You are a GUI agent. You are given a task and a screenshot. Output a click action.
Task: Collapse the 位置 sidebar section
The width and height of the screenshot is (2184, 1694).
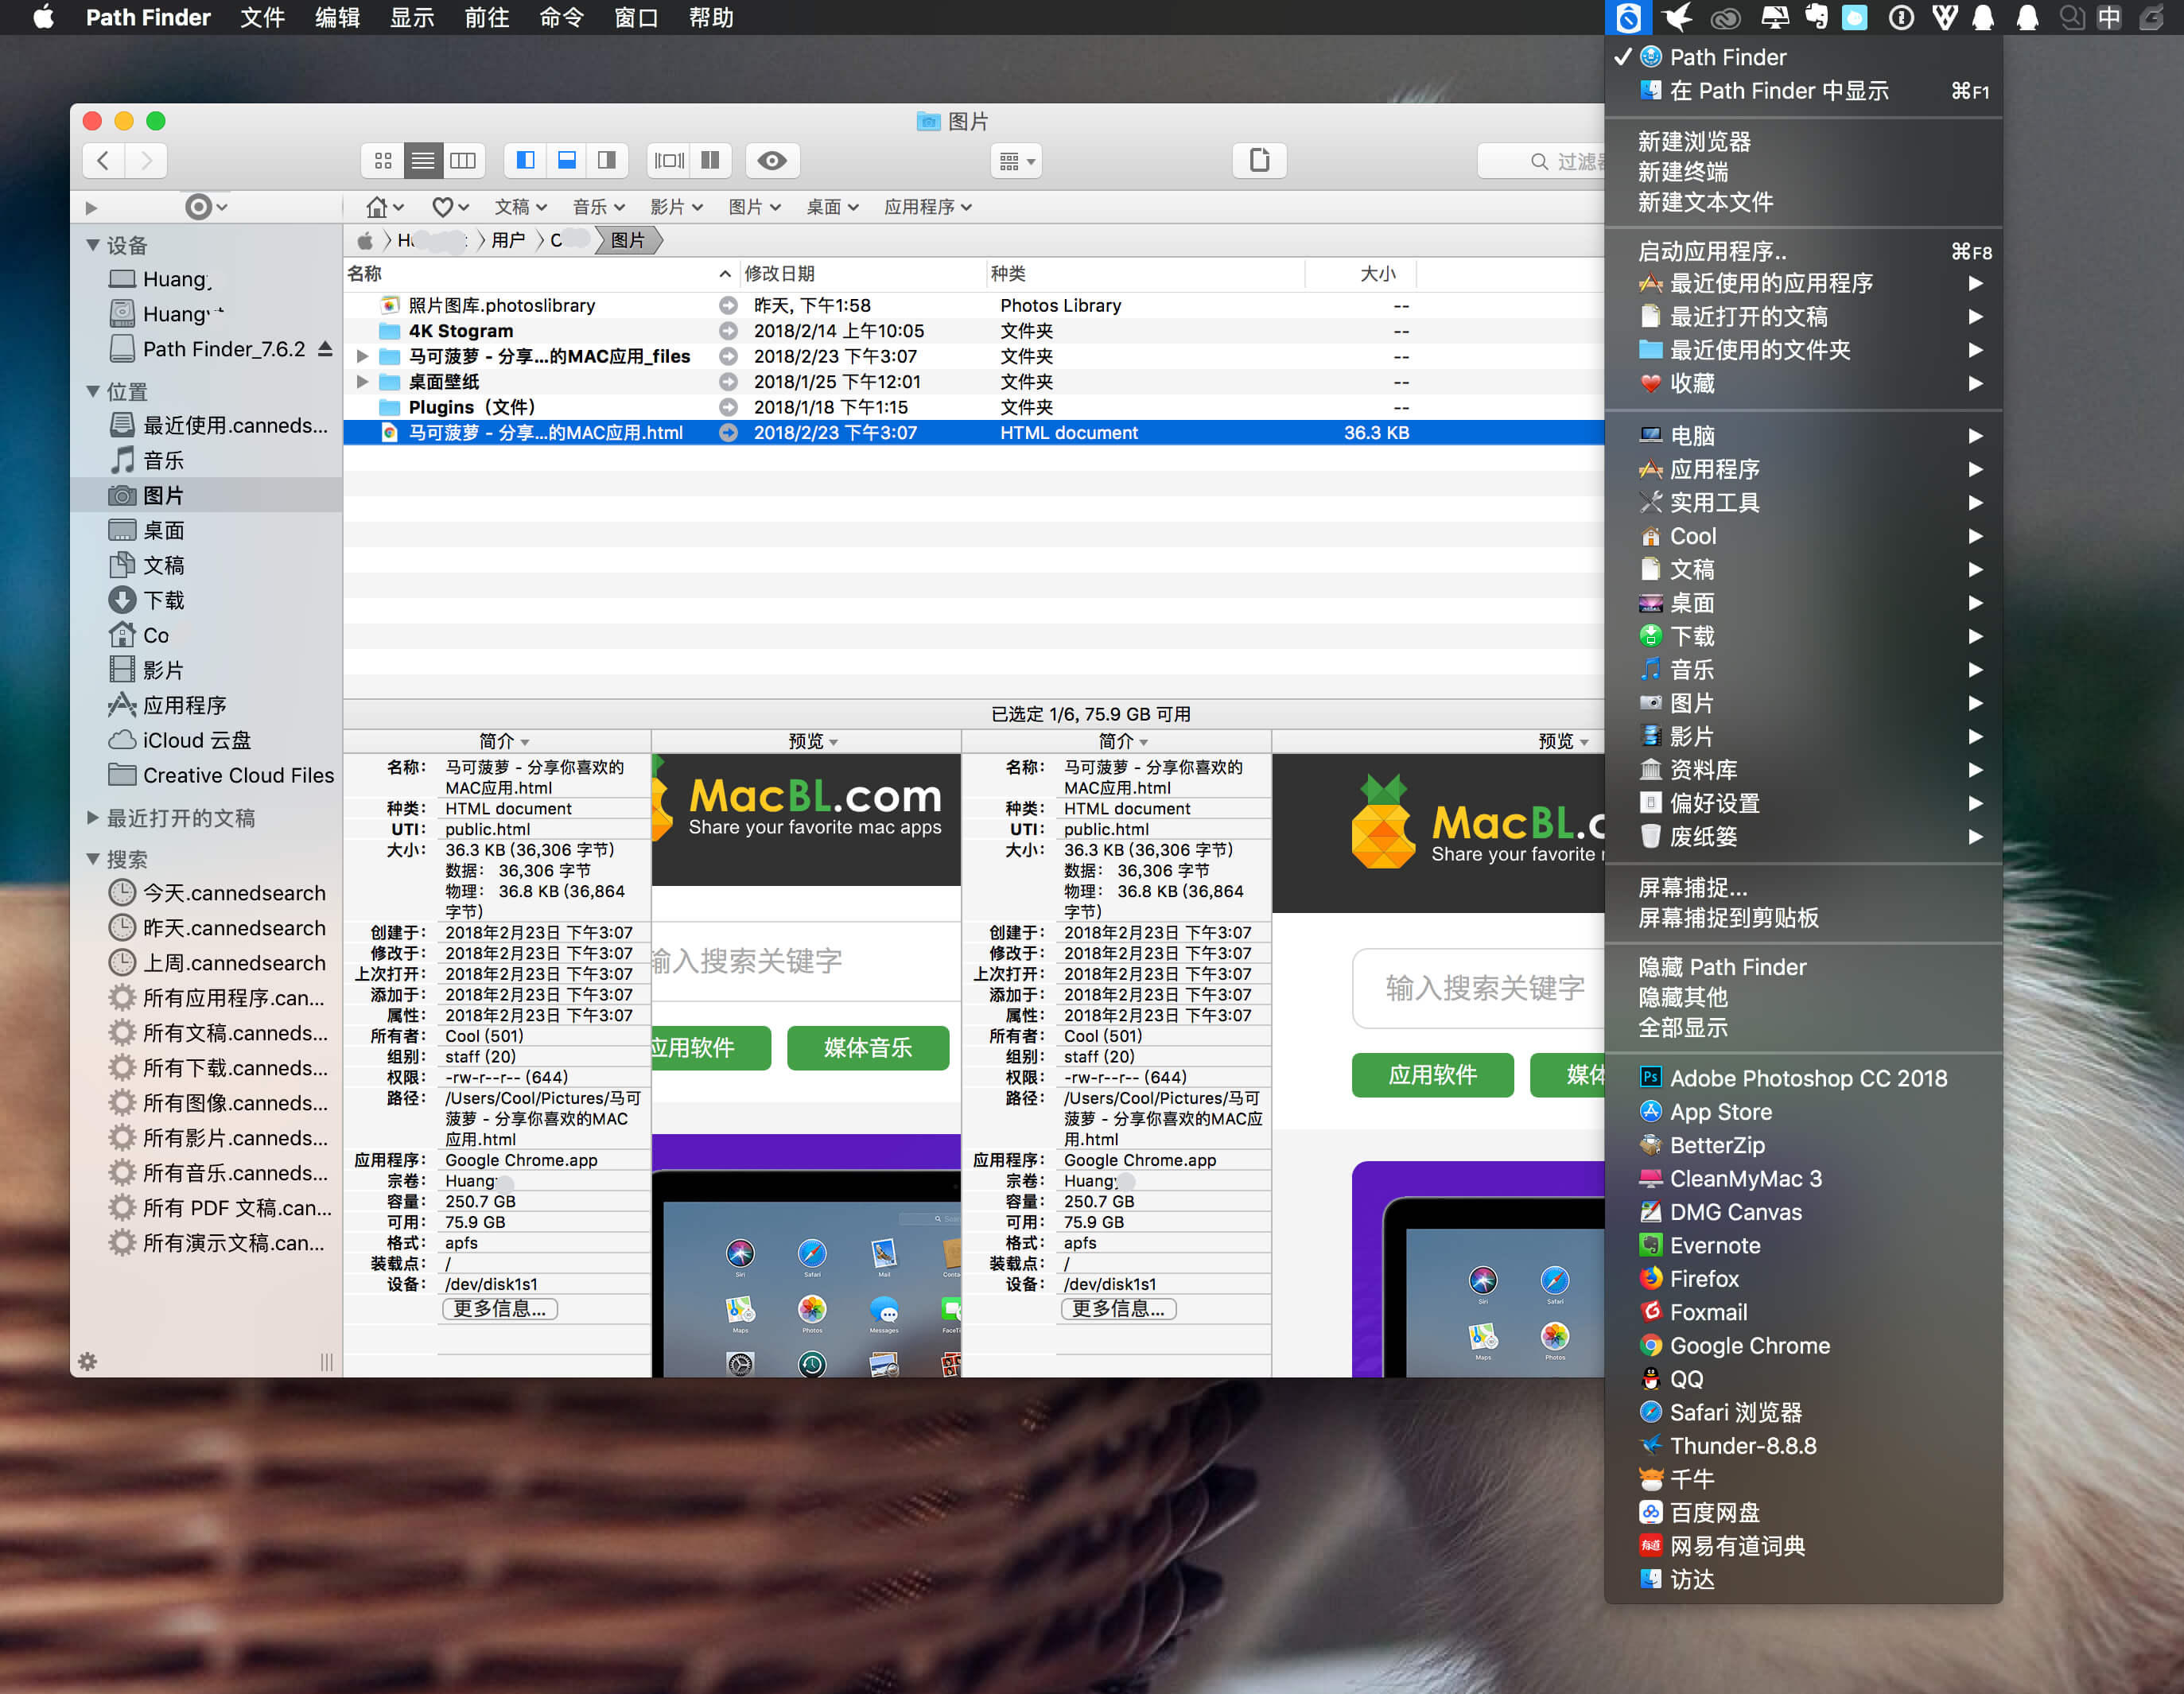pyautogui.click(x=93, y=391)
